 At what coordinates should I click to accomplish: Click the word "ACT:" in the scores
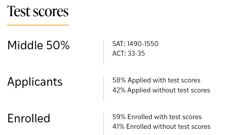119,54
